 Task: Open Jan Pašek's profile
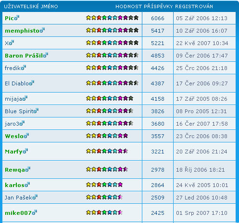19,198
